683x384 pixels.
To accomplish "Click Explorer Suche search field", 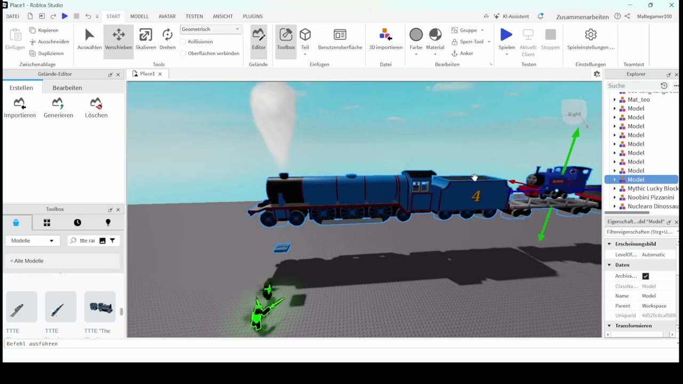I will coord(632,85).
